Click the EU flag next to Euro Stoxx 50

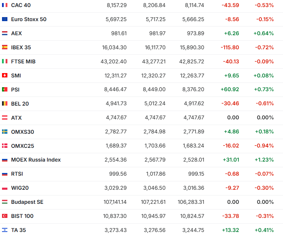point(5,19)
